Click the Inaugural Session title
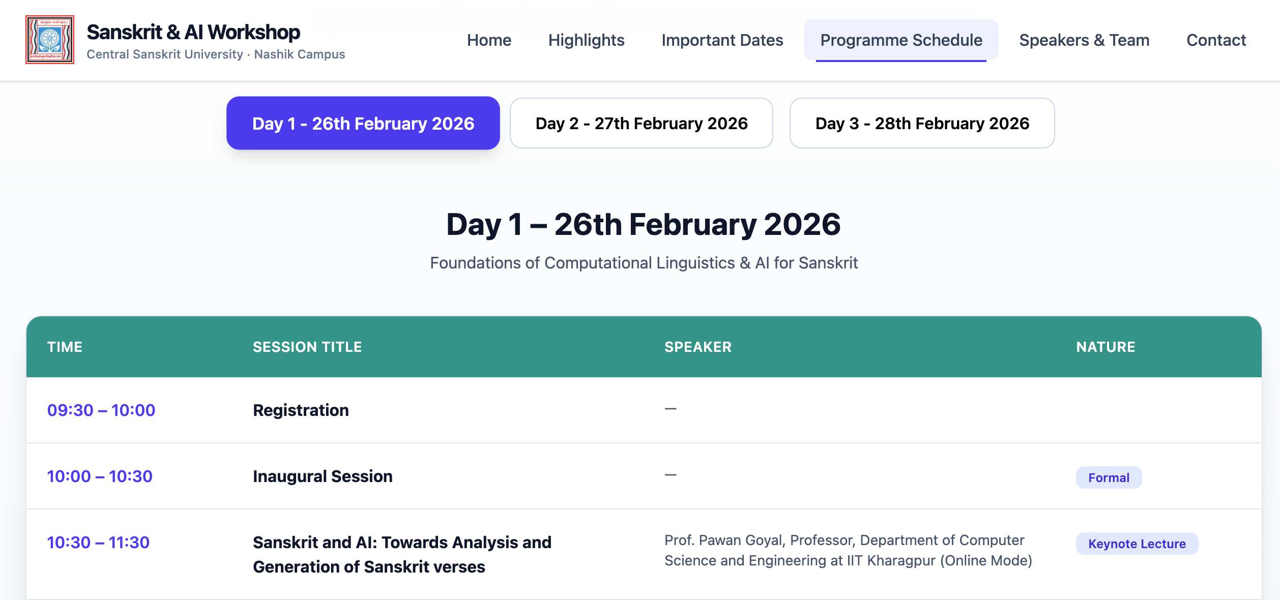Image resolution: width=1280 pixels, height=600 pixels. pyautogui.click(x=323, y=476)
